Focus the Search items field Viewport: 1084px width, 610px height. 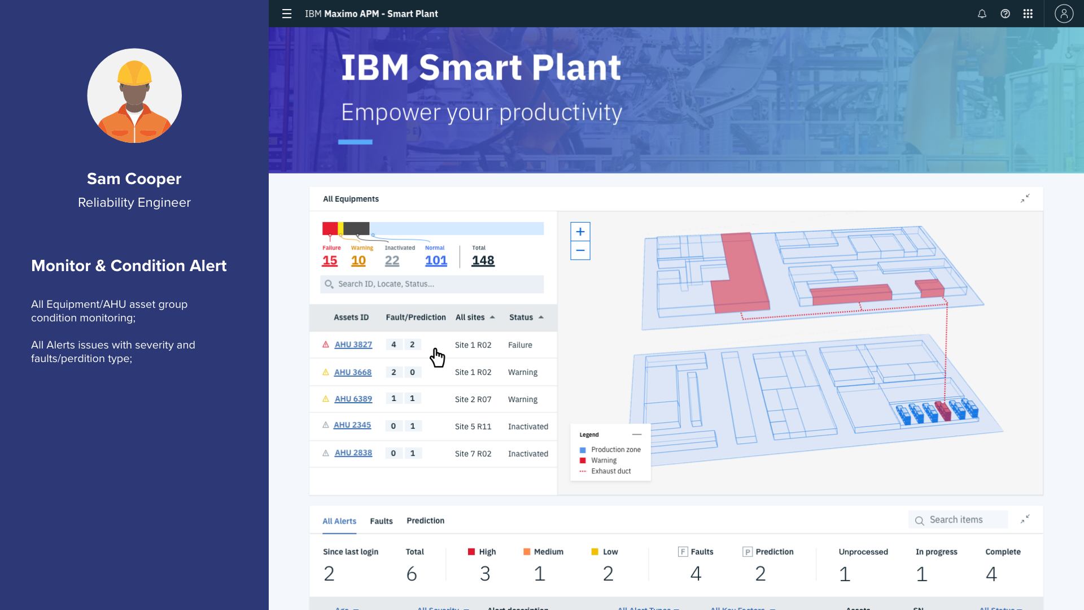958,520
